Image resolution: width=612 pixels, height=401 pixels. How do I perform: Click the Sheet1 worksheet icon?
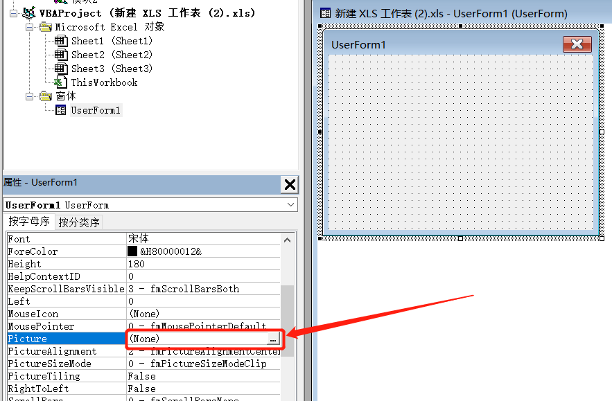pos(60,41)
